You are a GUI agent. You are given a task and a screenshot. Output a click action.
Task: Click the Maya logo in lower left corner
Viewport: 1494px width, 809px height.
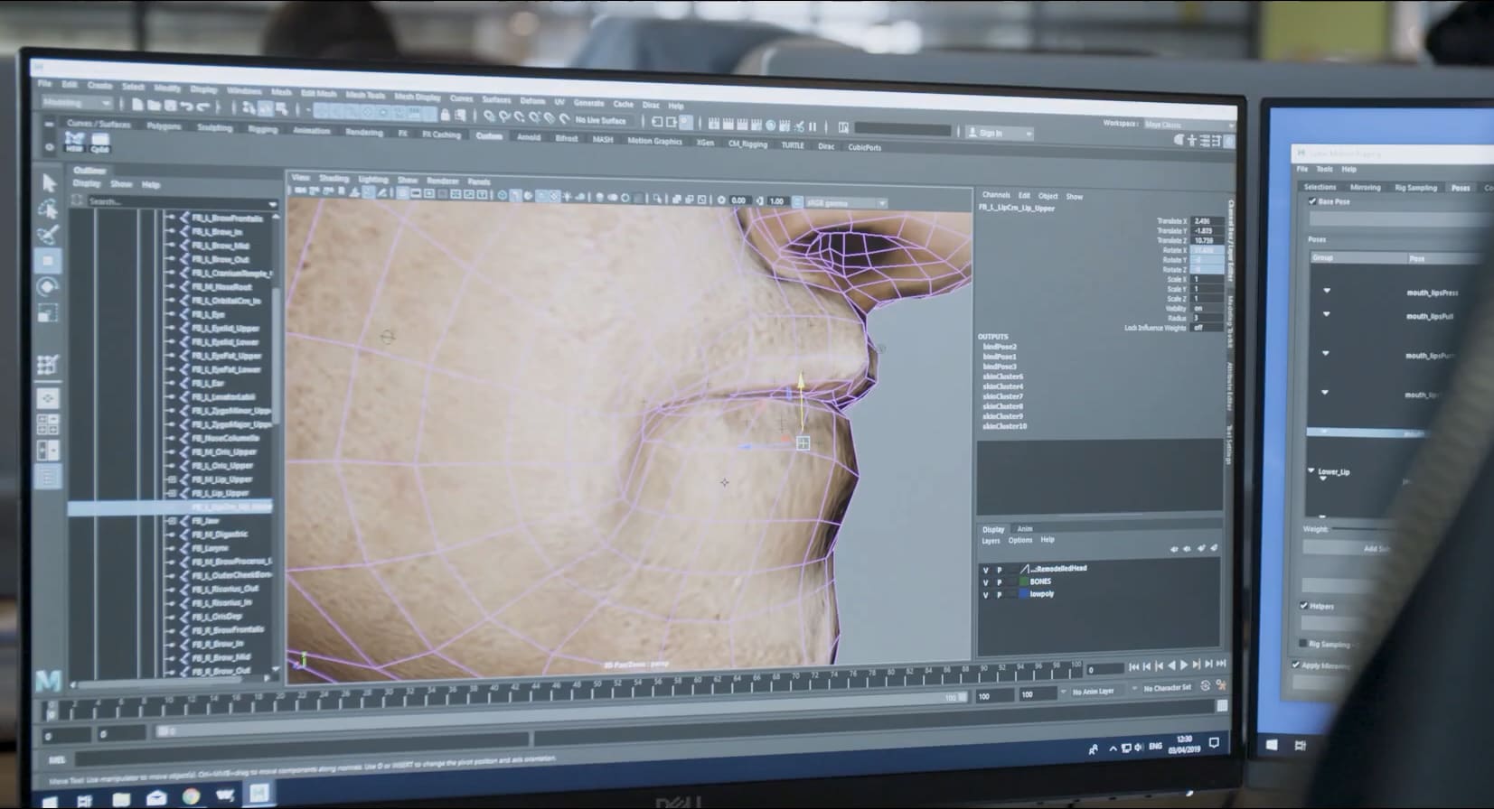49,679
